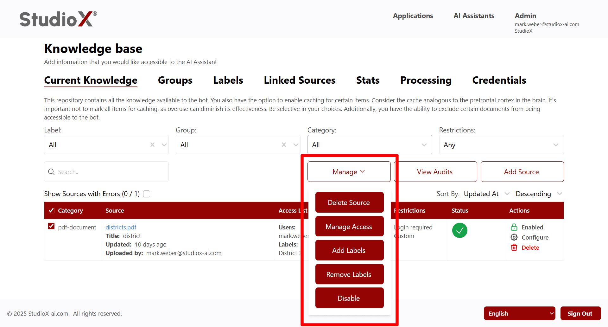Click the search magnifier icon
The height and width of the screenshot is (327, 608).
click(x=51, y=172)
